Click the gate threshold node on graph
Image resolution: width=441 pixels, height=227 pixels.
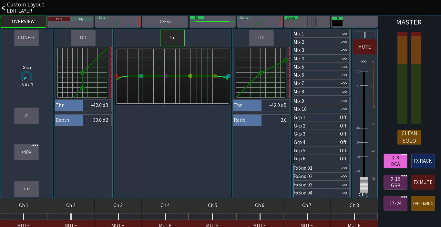click(82, 73)
